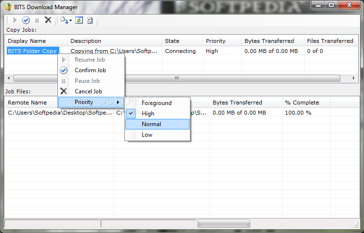Image resolution: width=364 pixels, height=233 pixels.
Task: Expand the Priority submenu entry
Action: (x=91, y=102)
